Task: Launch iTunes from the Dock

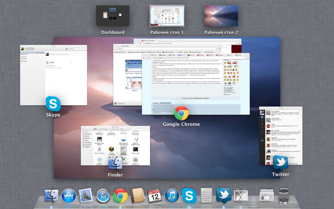Action: [x=172, y=196]
